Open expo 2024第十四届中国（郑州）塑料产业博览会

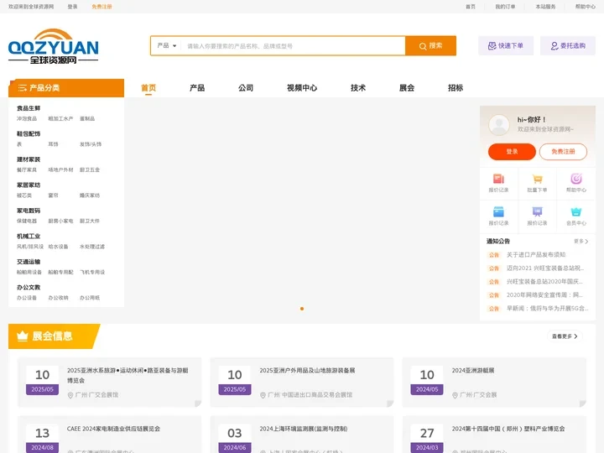coord(508,429)
